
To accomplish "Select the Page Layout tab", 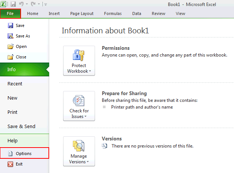I will [x=82, y=13].
